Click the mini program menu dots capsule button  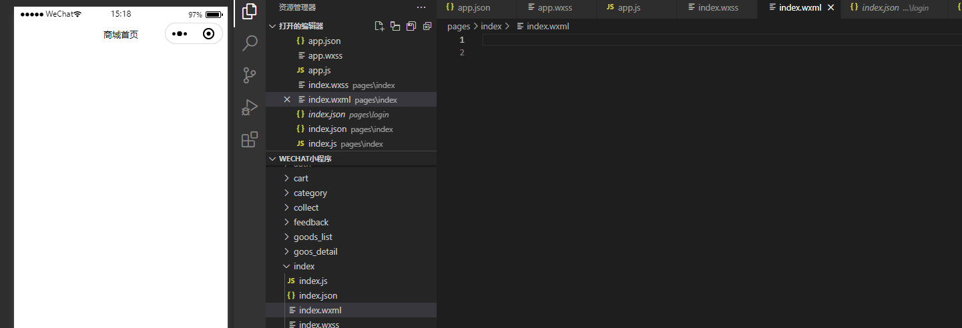[x=180, y=34]
